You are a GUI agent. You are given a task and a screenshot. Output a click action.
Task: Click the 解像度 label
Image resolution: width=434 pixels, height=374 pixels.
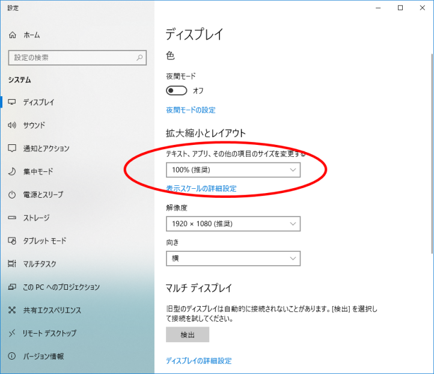(x=177, y=207)
